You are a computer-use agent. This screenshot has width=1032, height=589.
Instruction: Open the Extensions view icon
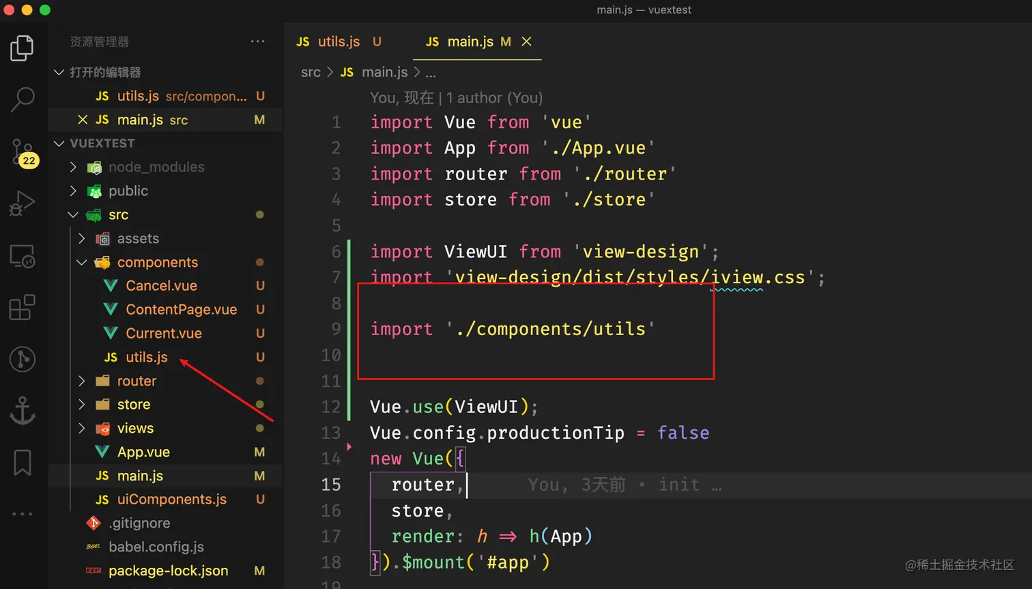[x=22, y=308]
